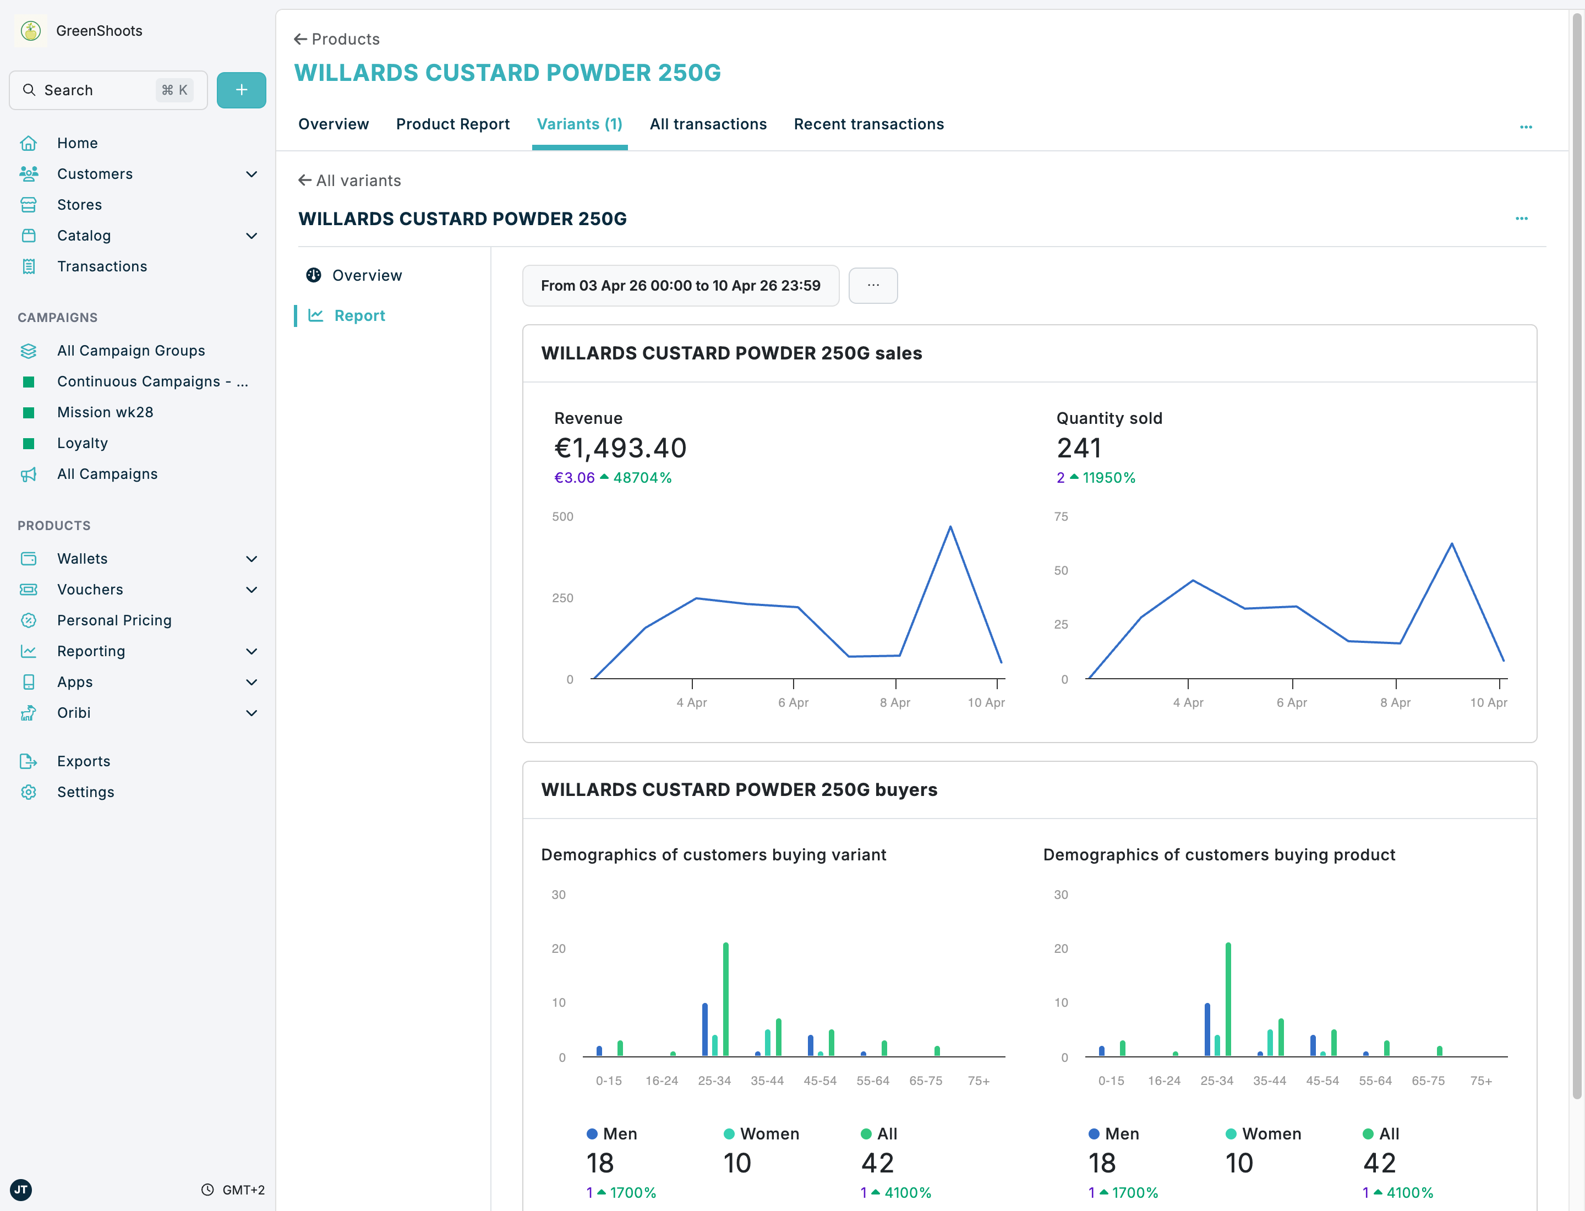Select the Overview gauge icon in variant panel
The height and width of the screenshot is (1211, 1585).
click(314, 275)
